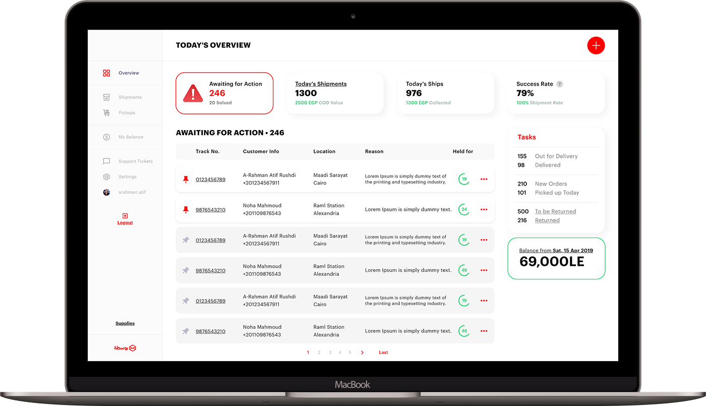The image size is (706, 406).
Task: Open the To be Returned tasks link
Action: pos(555,211)
